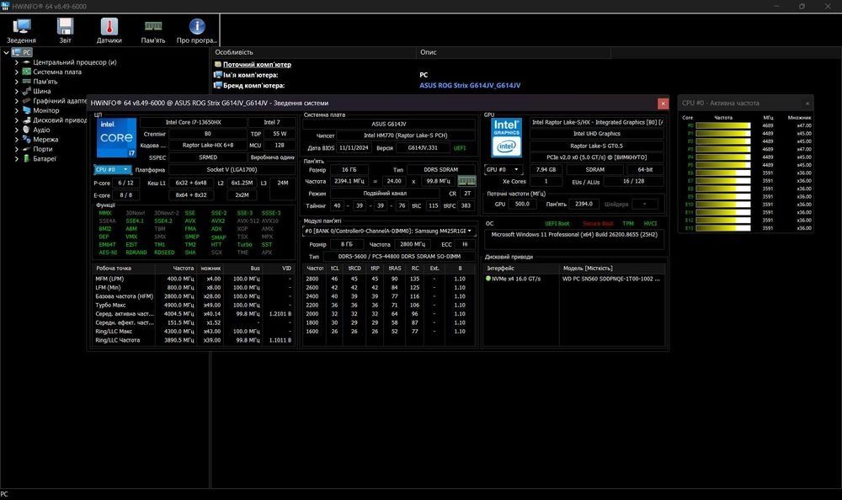Click the computer icon beside Ім'я комп'ютера

tap(217, 75)
